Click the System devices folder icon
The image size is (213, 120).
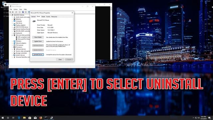(14, 55)
